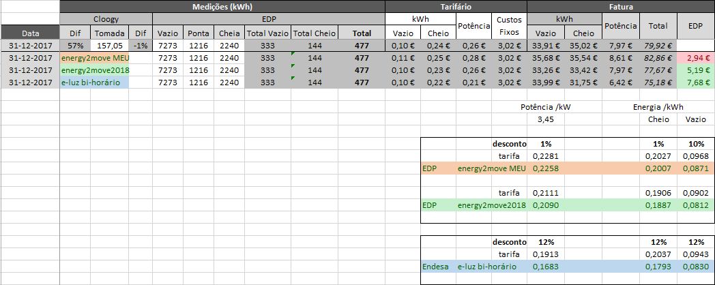Select the "Data" column header cell
The width and height of the screenshot is (715, 285).
[30, 33]
